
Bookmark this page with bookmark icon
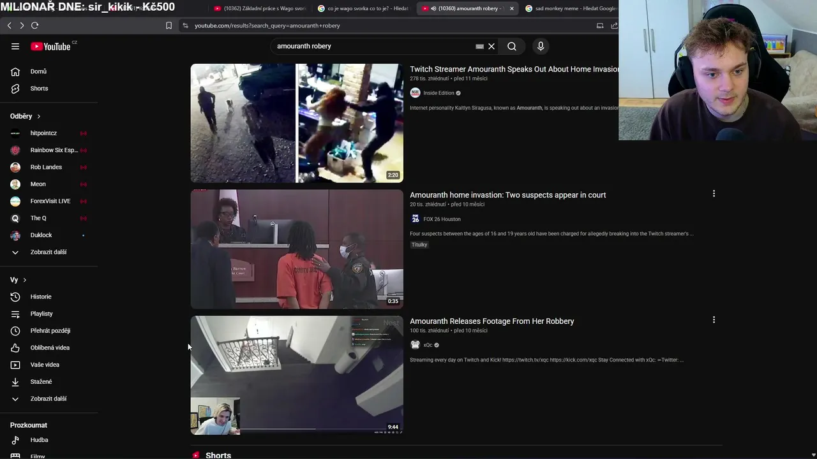[169, 25]
